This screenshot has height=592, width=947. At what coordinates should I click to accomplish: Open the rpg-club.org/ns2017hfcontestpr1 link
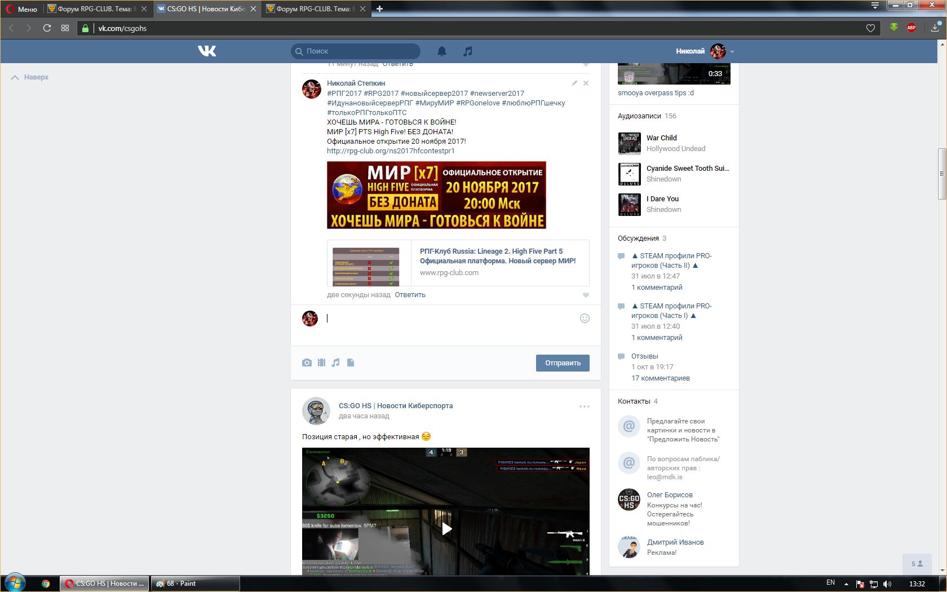coord(391,151)
